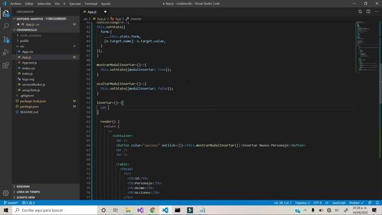382x215 pixels.
Task: Change indentation via Espacios: 2
Action: tap(303, 202)
